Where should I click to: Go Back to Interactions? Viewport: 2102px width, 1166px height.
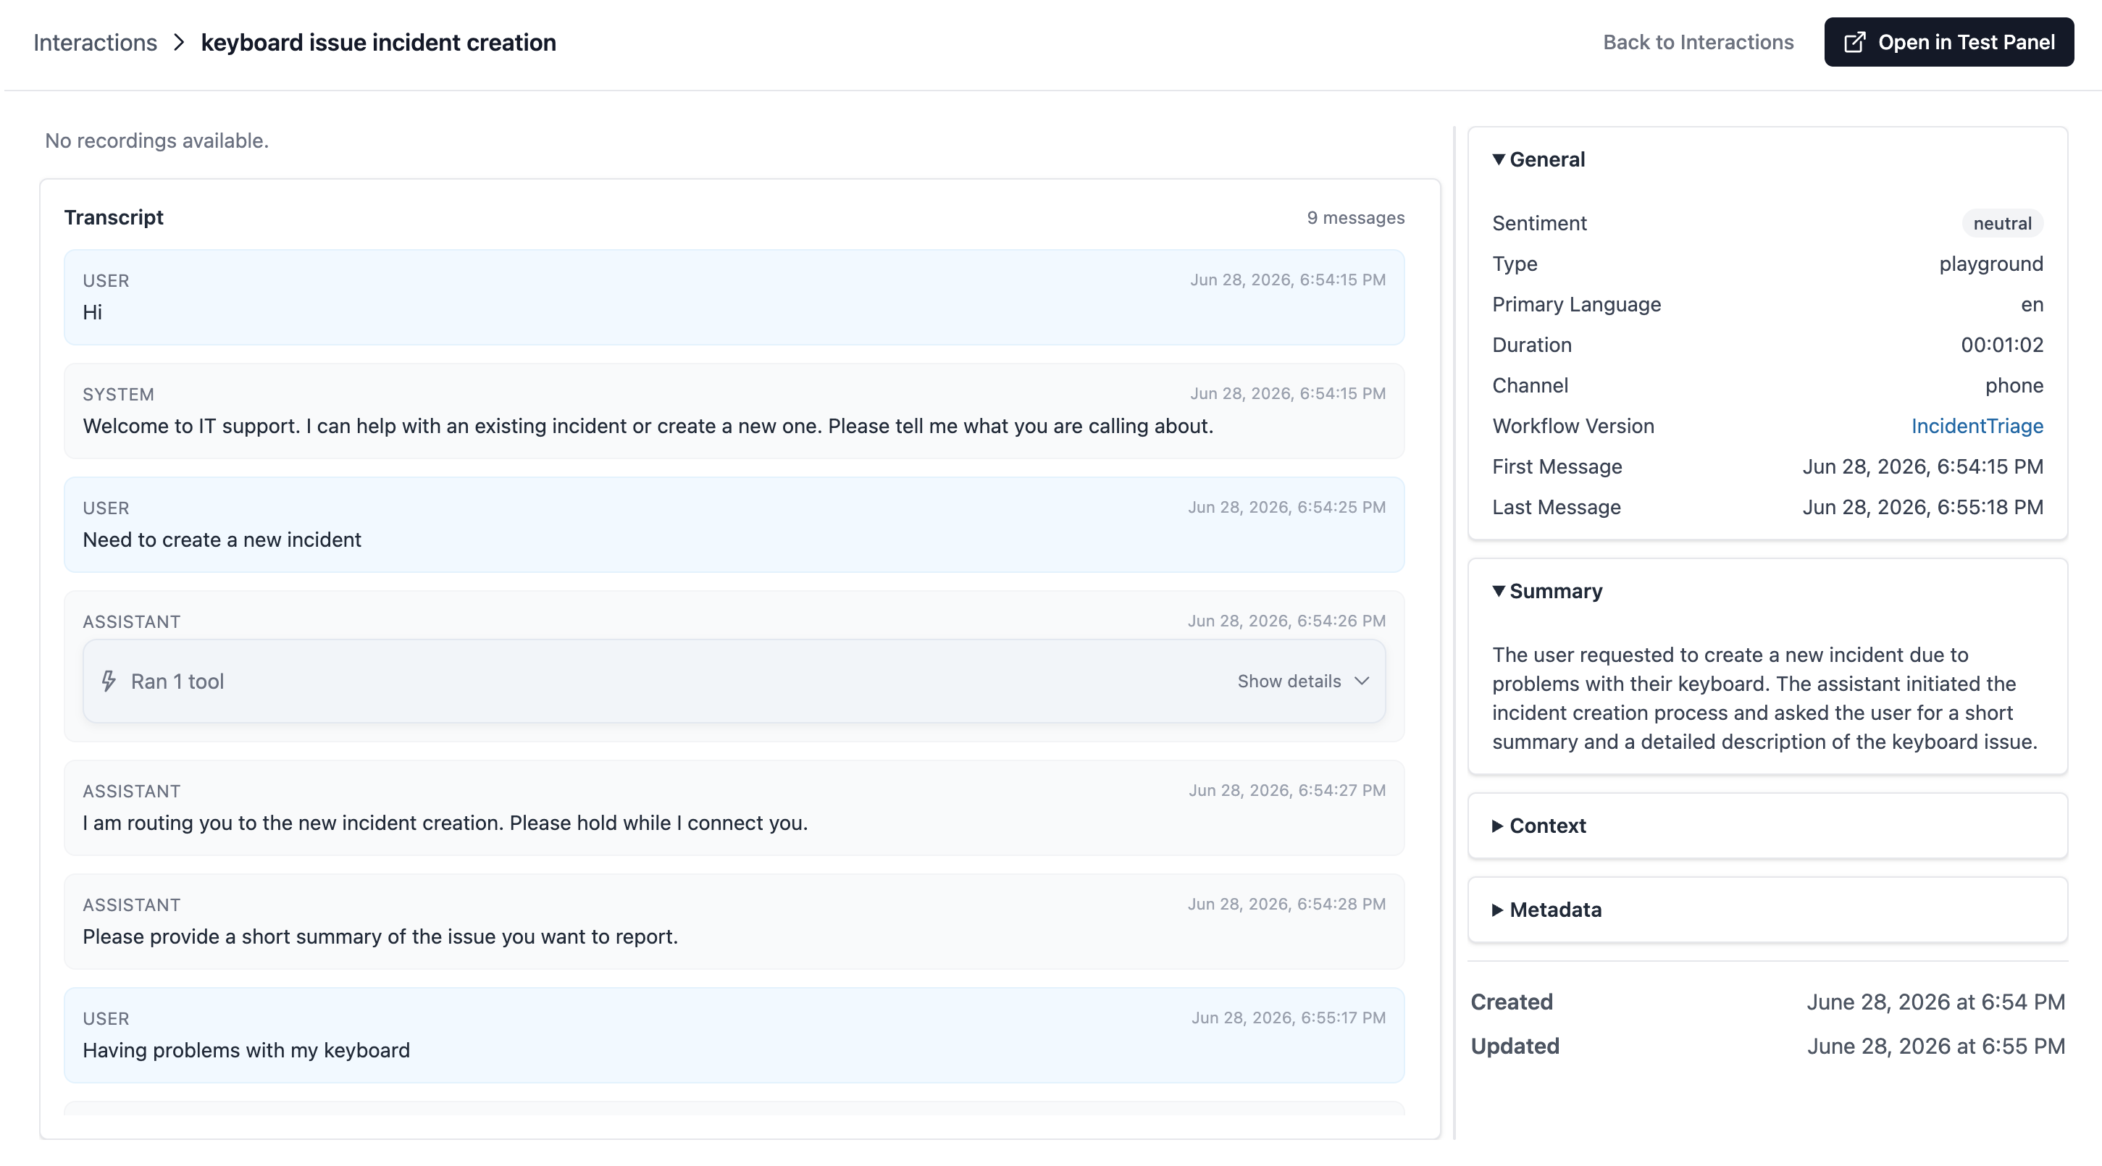coord(1698,43)
